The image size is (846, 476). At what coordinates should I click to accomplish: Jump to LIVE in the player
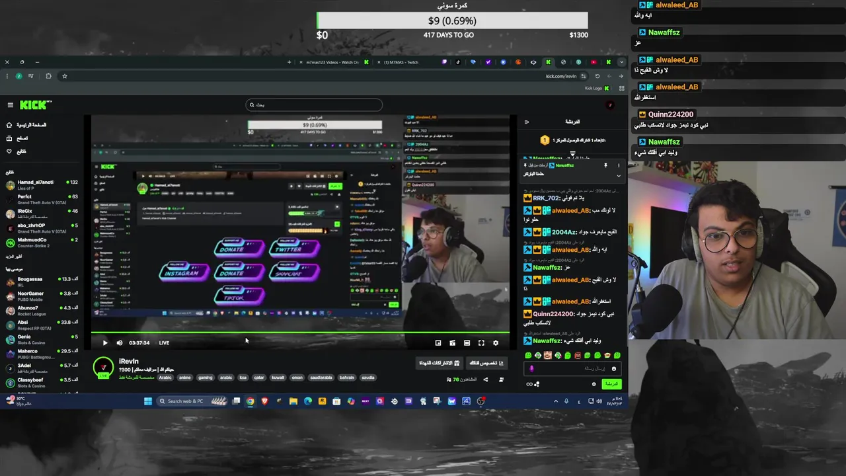(164, 342)
